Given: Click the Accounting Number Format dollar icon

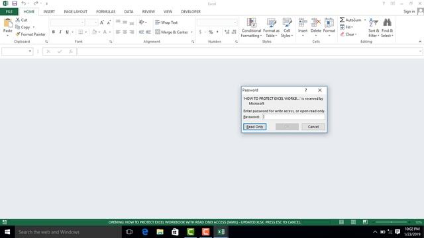Looking at the screenshot, I should (200, 32).
